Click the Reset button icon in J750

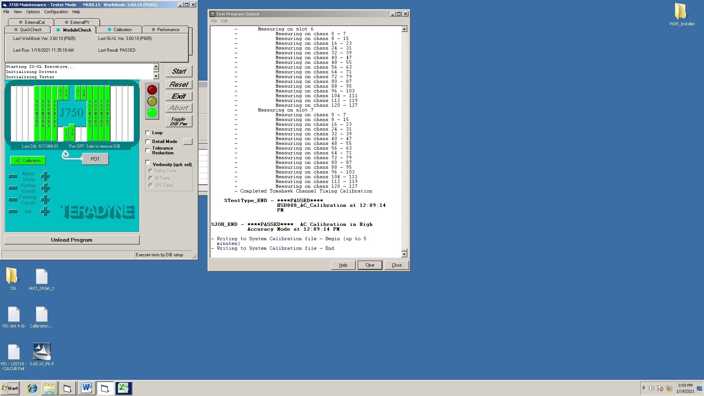179,85
